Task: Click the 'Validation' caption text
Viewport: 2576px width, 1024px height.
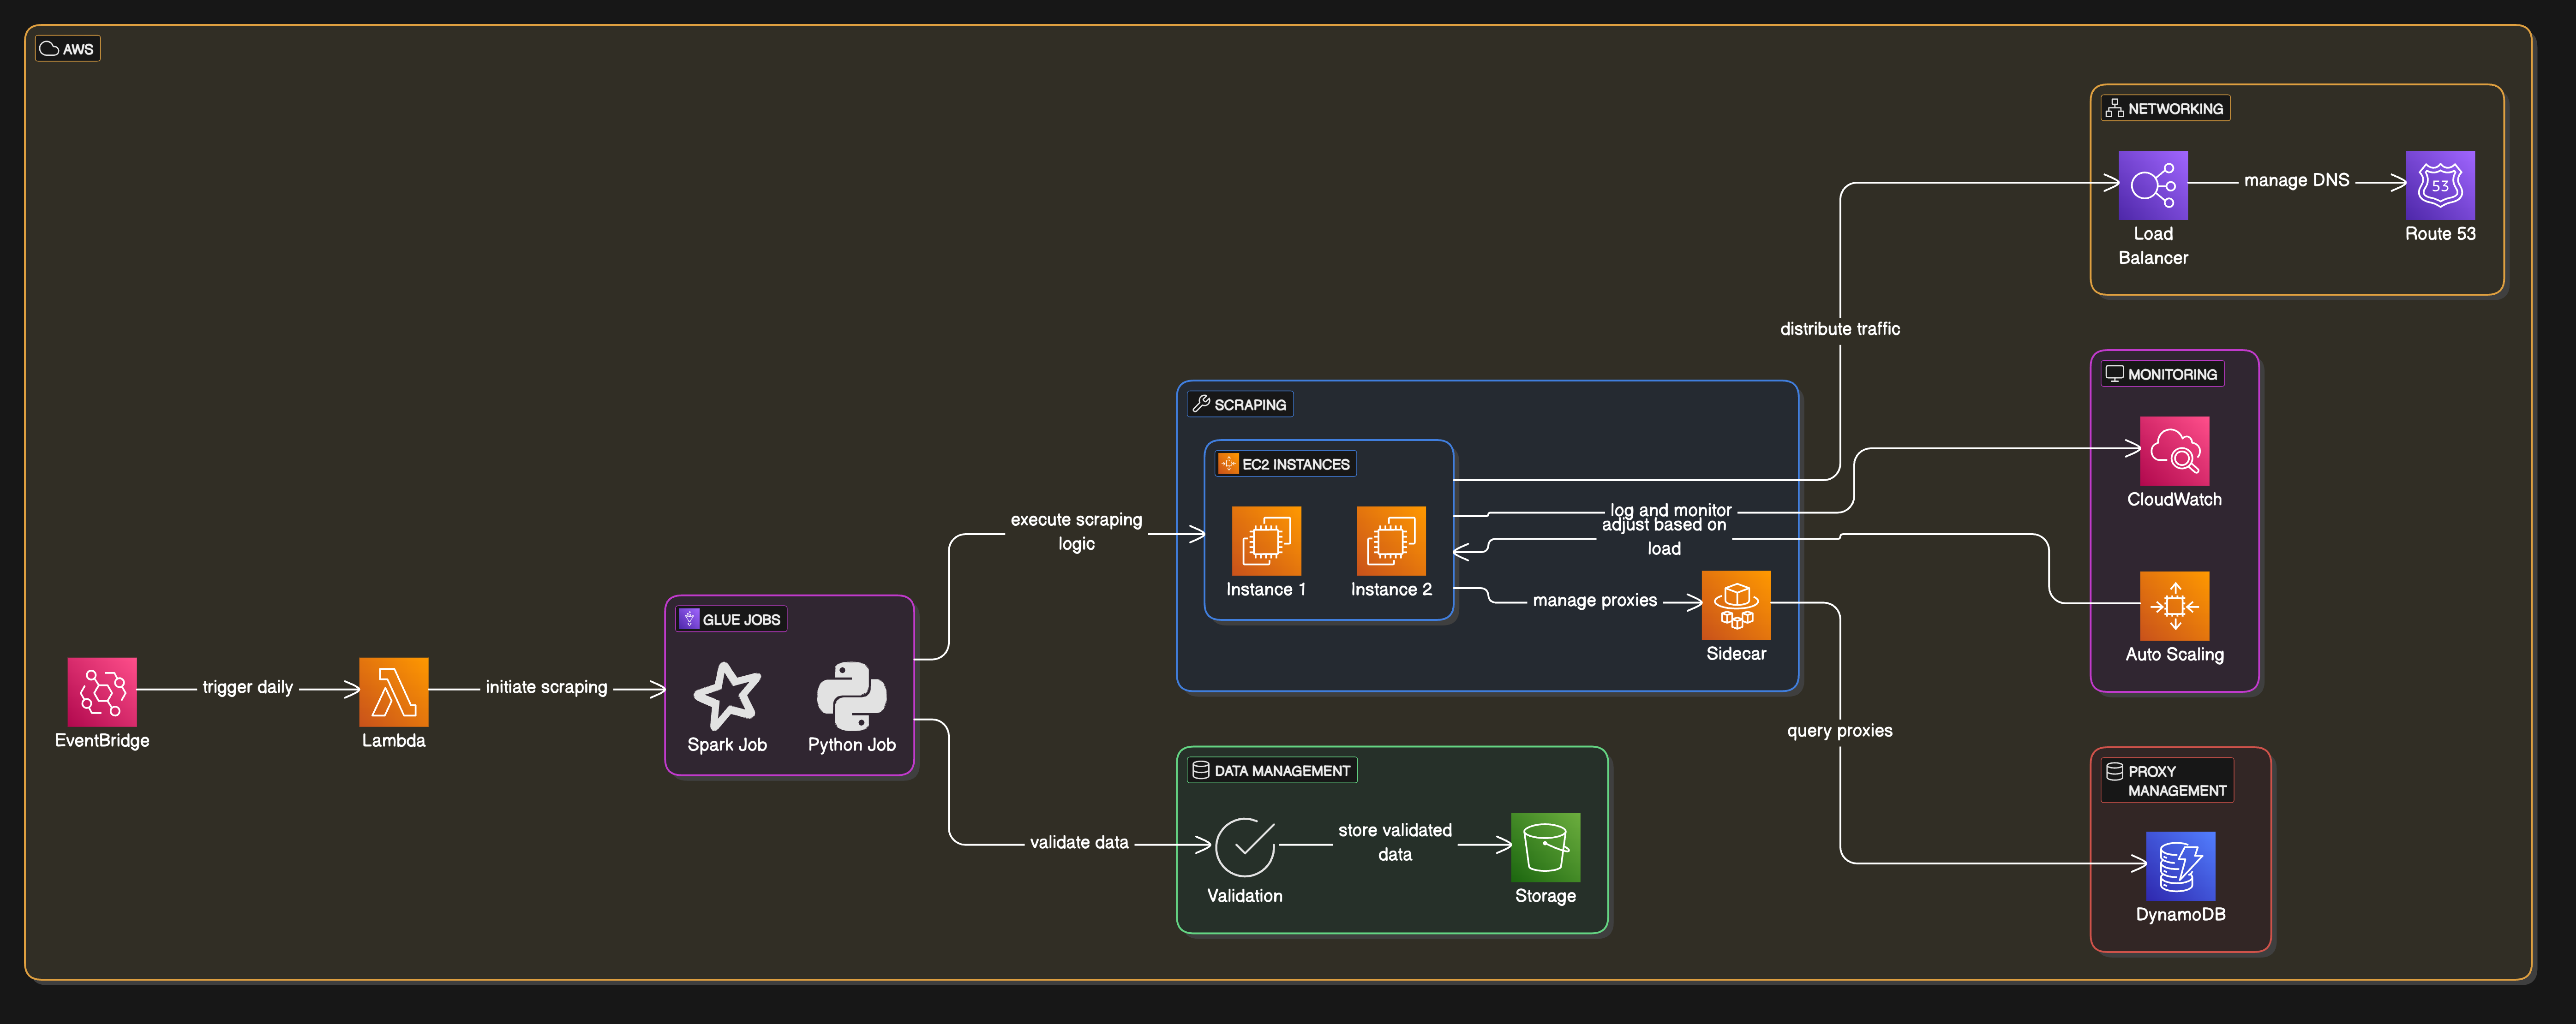Action: [x=1245, y=896]
